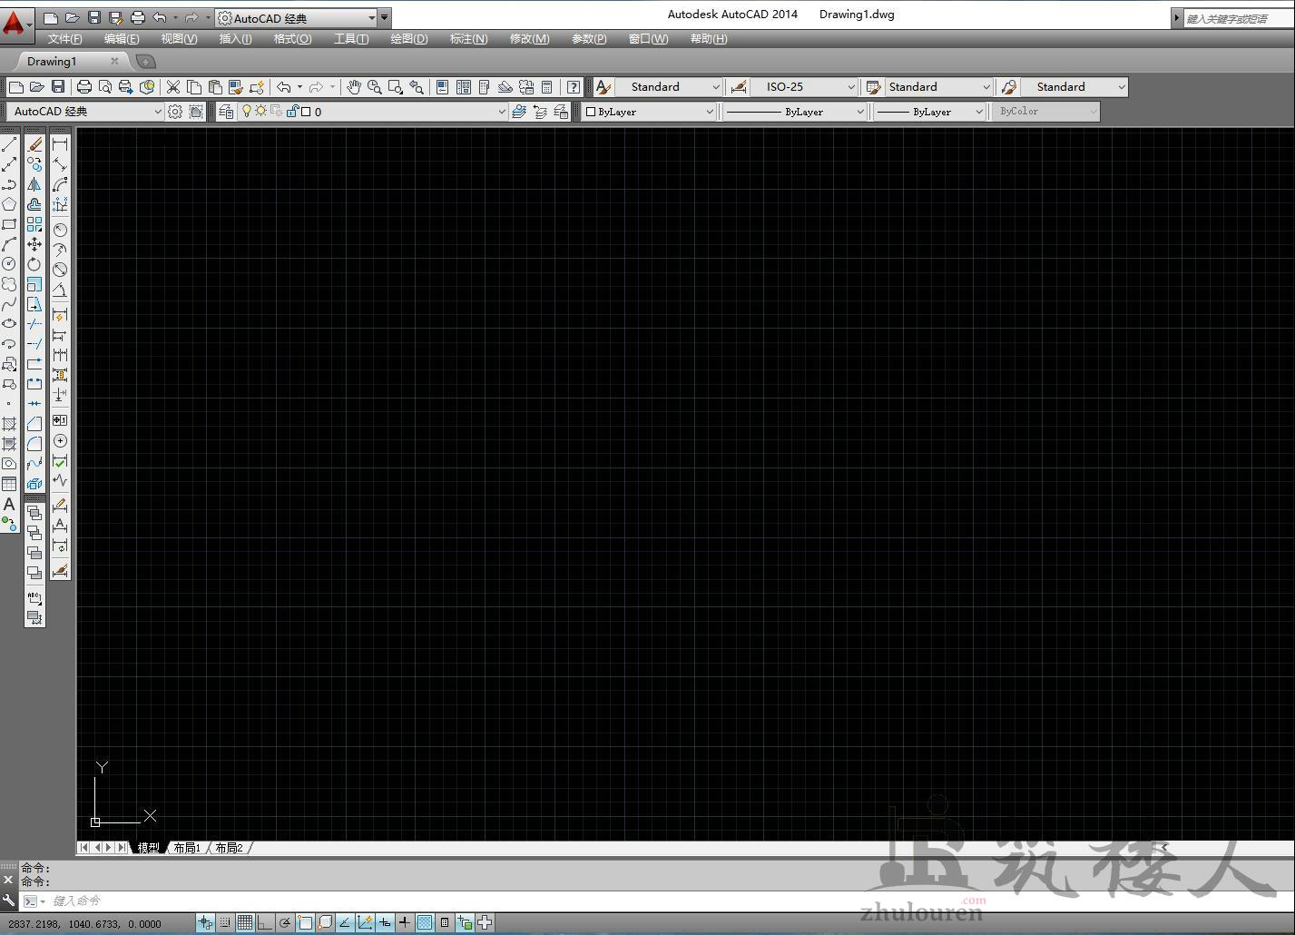Toggle Transparency display in status bar
Screen dimensions: 1295x935
point(425,923)
